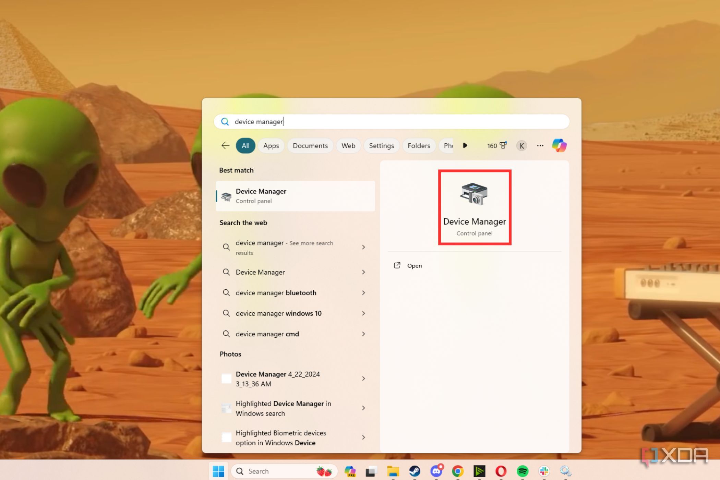Select the Folders tab
Image resolution: width=720 pixels, height=480 pixels.
coord(419,145)
